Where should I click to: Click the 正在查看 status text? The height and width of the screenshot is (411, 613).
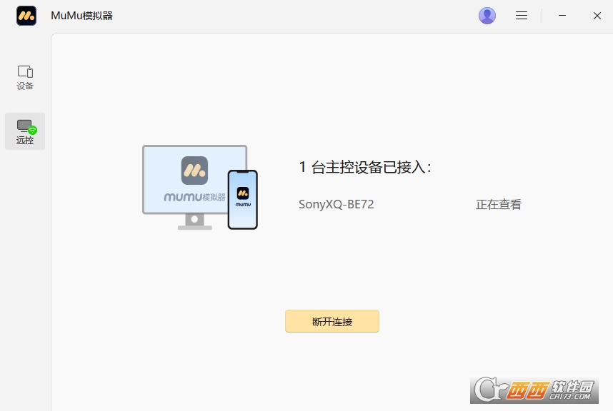pos(499,205)
